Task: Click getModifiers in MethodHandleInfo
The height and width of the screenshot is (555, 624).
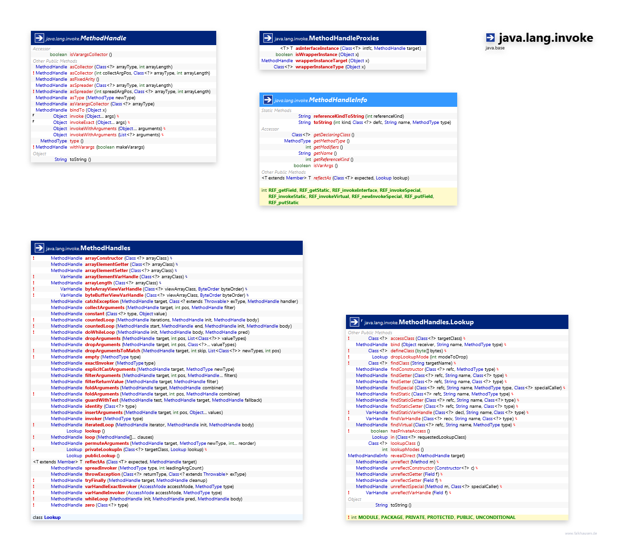Action: (x=326, y=147)
